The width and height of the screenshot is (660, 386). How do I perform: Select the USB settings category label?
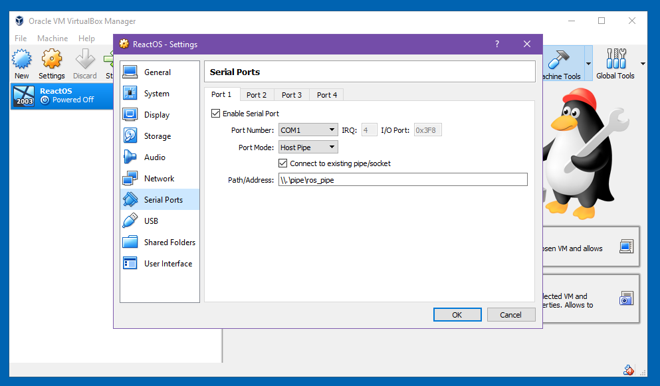(151, 221)
